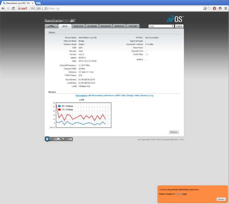The image size is (229, 204).
Task: Open the SYSTEM tab
Action: tap(133, 26)
